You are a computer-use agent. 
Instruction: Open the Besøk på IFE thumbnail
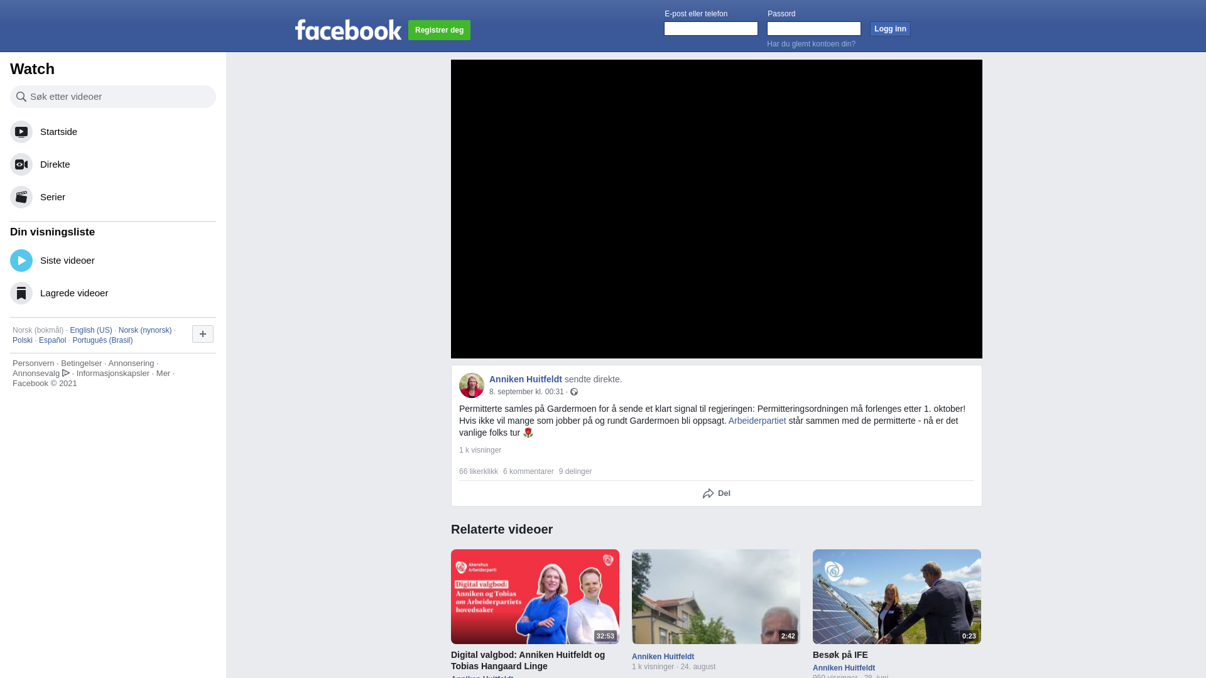click(x=897, y=596)
